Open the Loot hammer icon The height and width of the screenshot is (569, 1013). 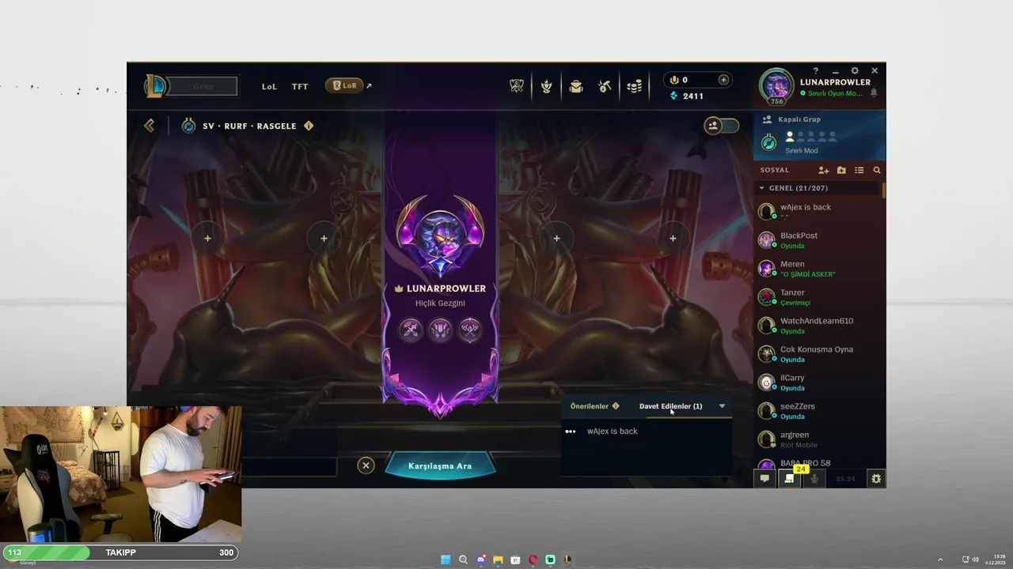coord(605,86)
